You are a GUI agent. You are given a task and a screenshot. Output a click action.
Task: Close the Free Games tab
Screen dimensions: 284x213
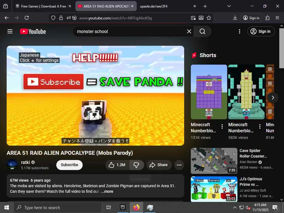pos(70,6)
